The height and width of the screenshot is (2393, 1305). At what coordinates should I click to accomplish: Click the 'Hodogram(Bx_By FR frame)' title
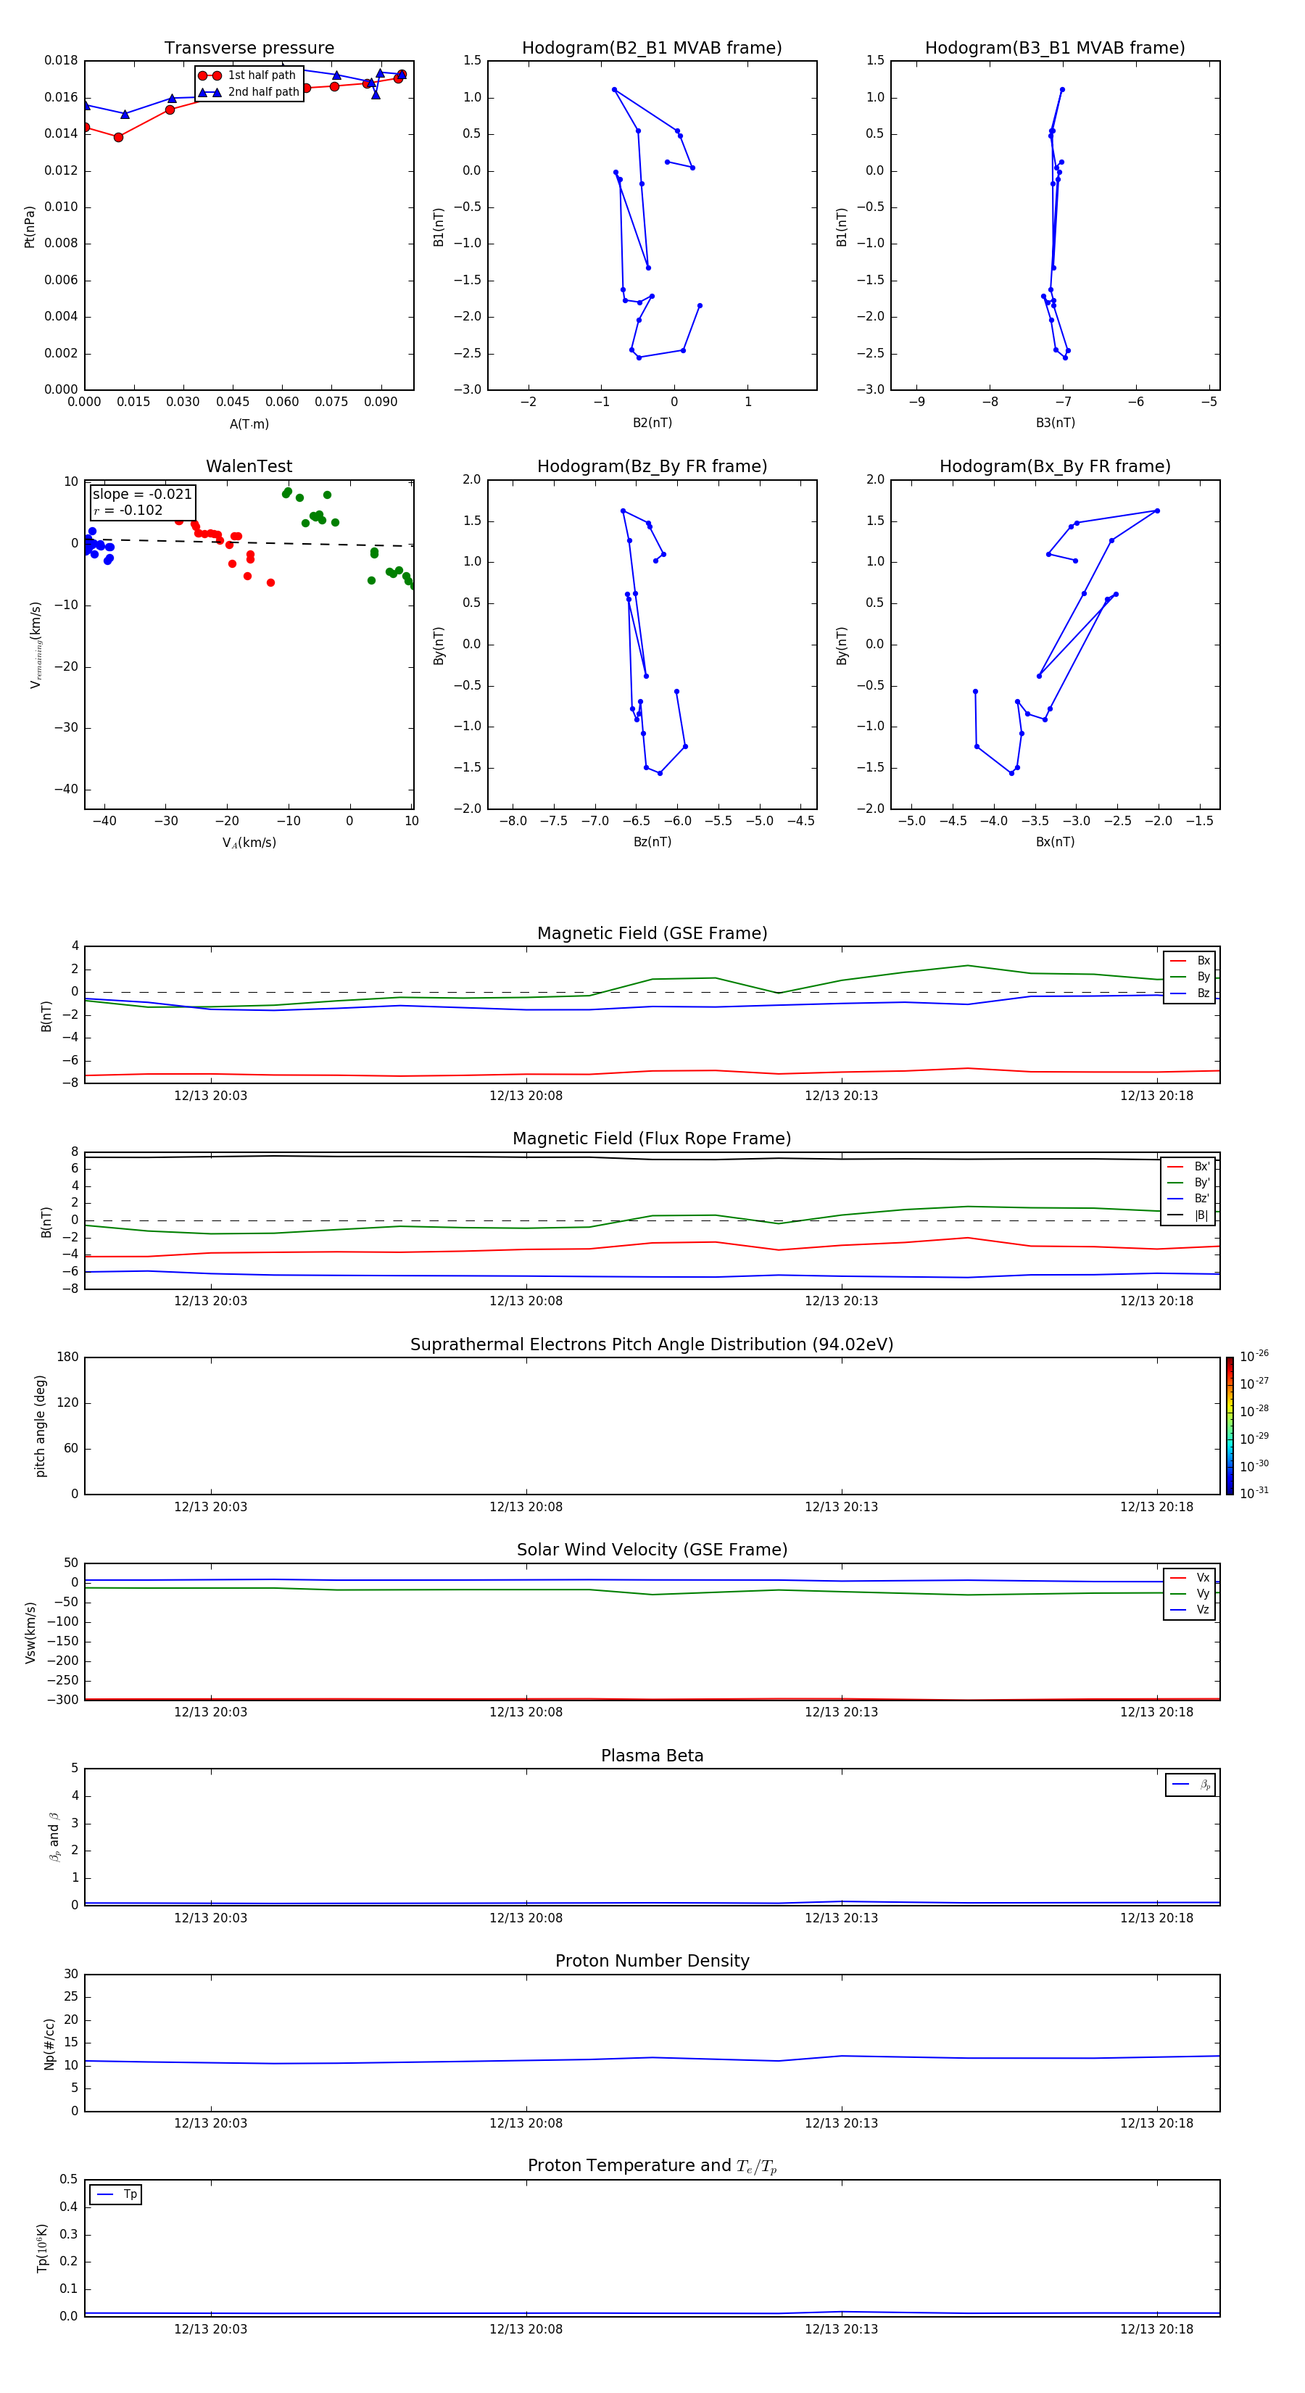tap(1055, 466)
